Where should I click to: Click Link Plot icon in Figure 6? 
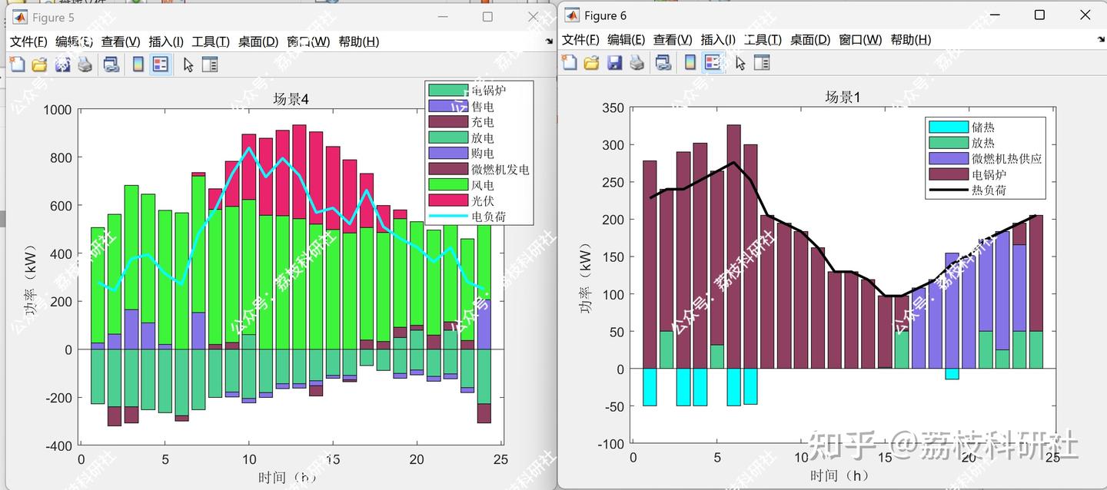pos(663,63)
